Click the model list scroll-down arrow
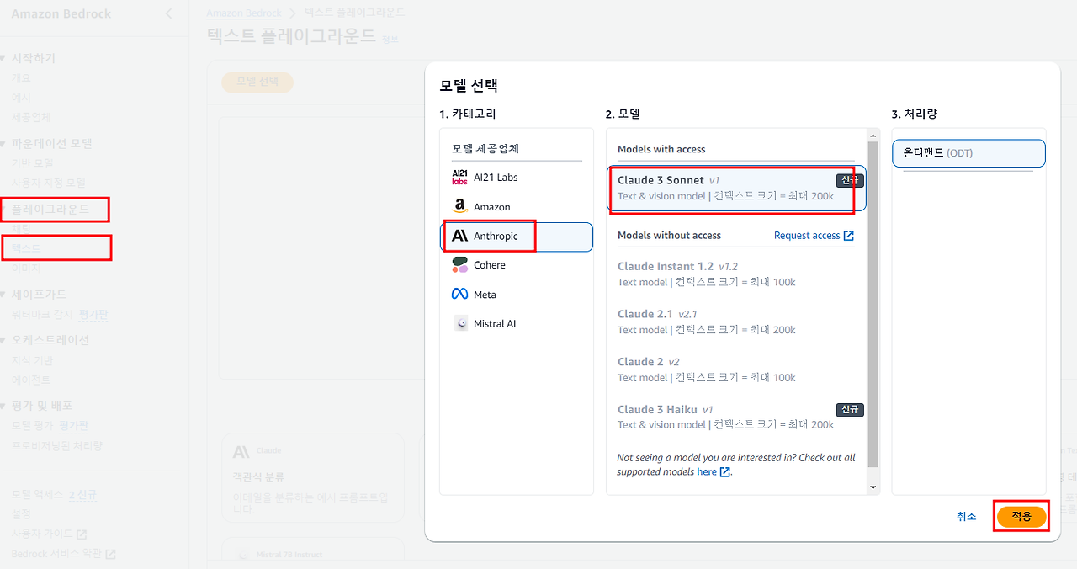The width and height of the screenshot is (1077, 569). [x=873, y=487]
